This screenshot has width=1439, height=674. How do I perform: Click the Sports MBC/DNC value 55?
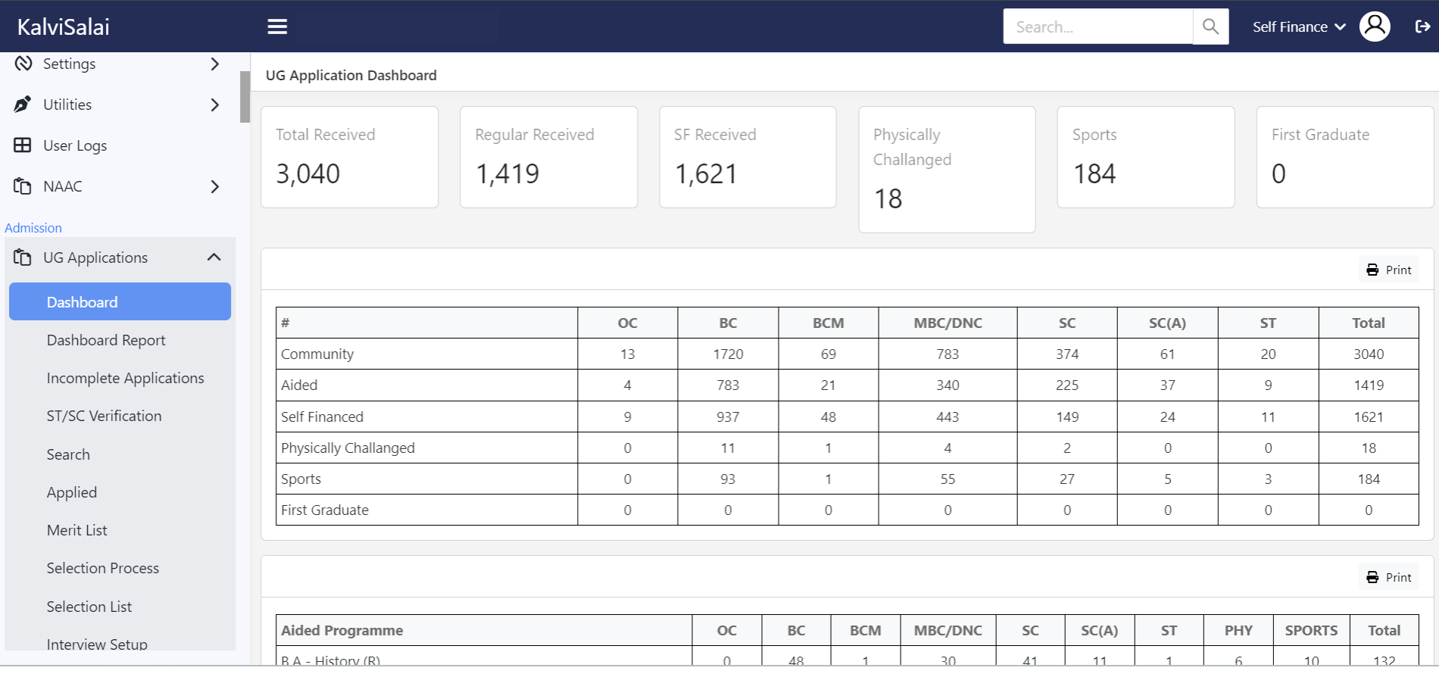pos(947,479)
